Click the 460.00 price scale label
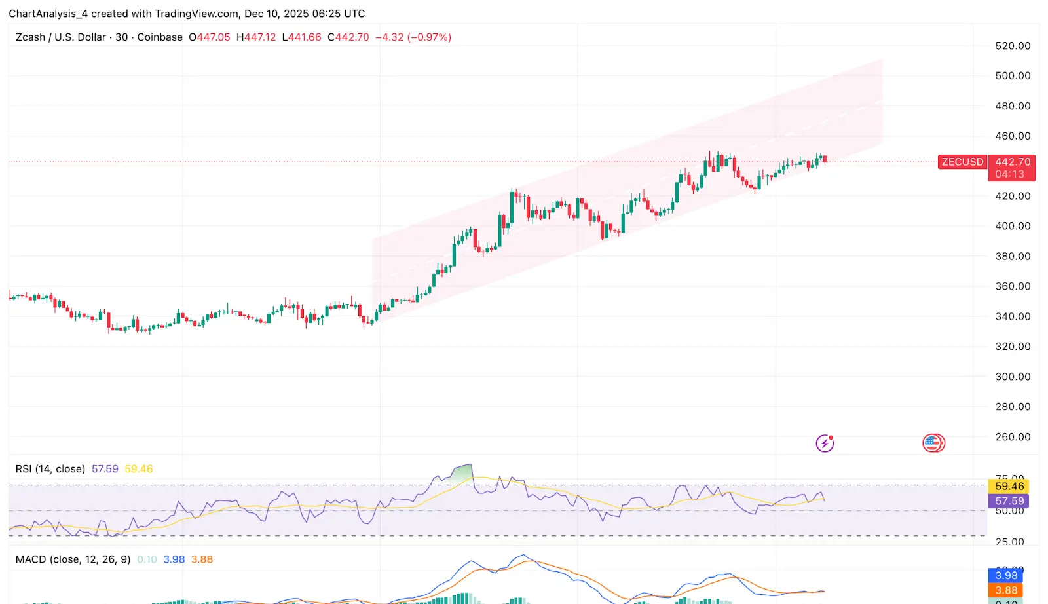Viewport: 1048px width, 604px height. point(1013,136)
